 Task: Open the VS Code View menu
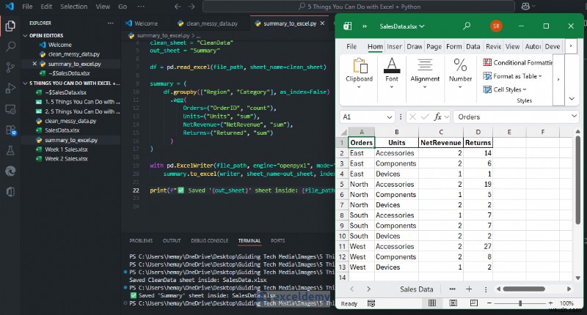tap(103, 7)
